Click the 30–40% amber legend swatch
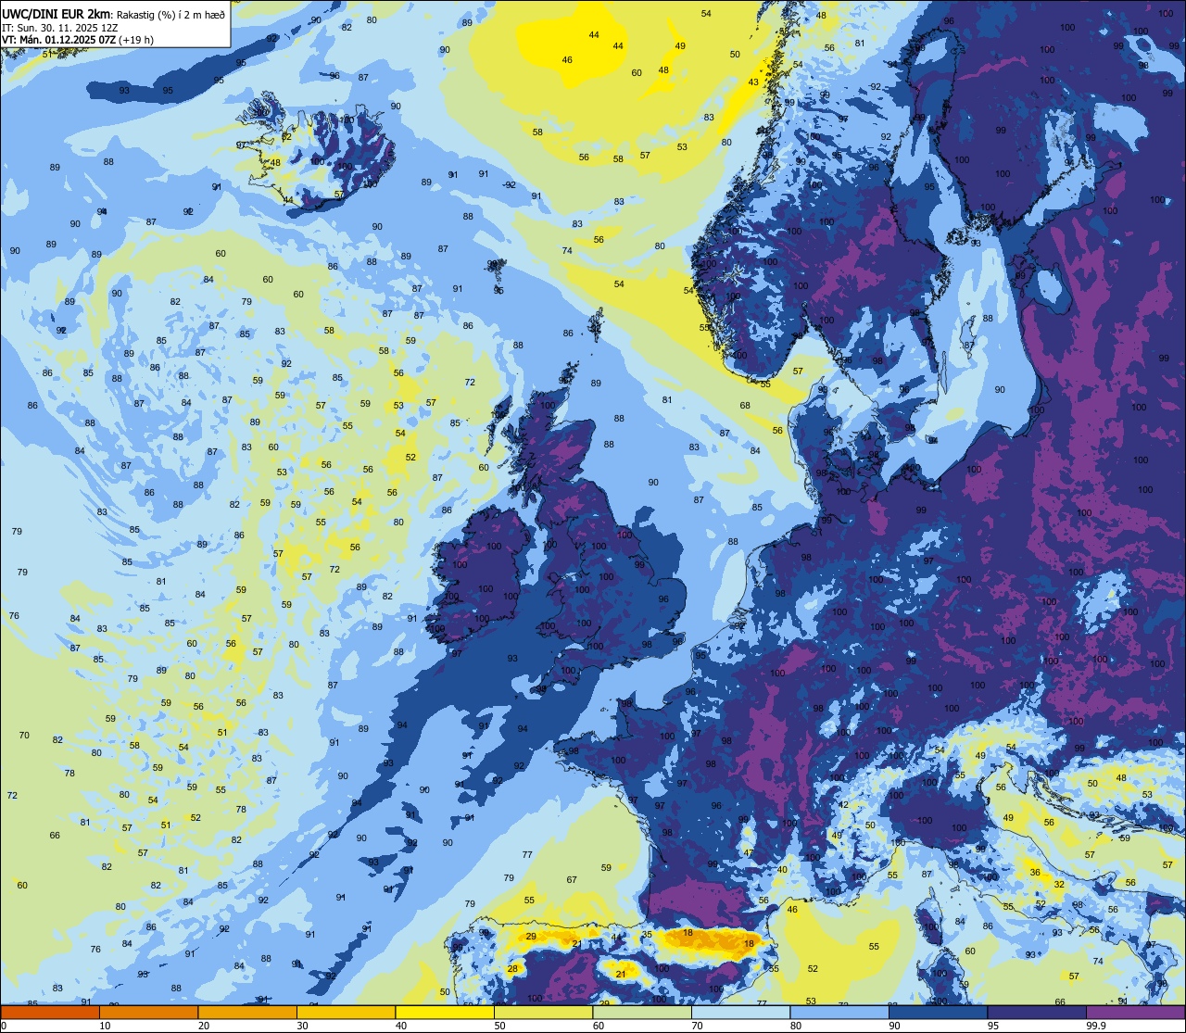1186x1033 pixels. click(346, 1012)
